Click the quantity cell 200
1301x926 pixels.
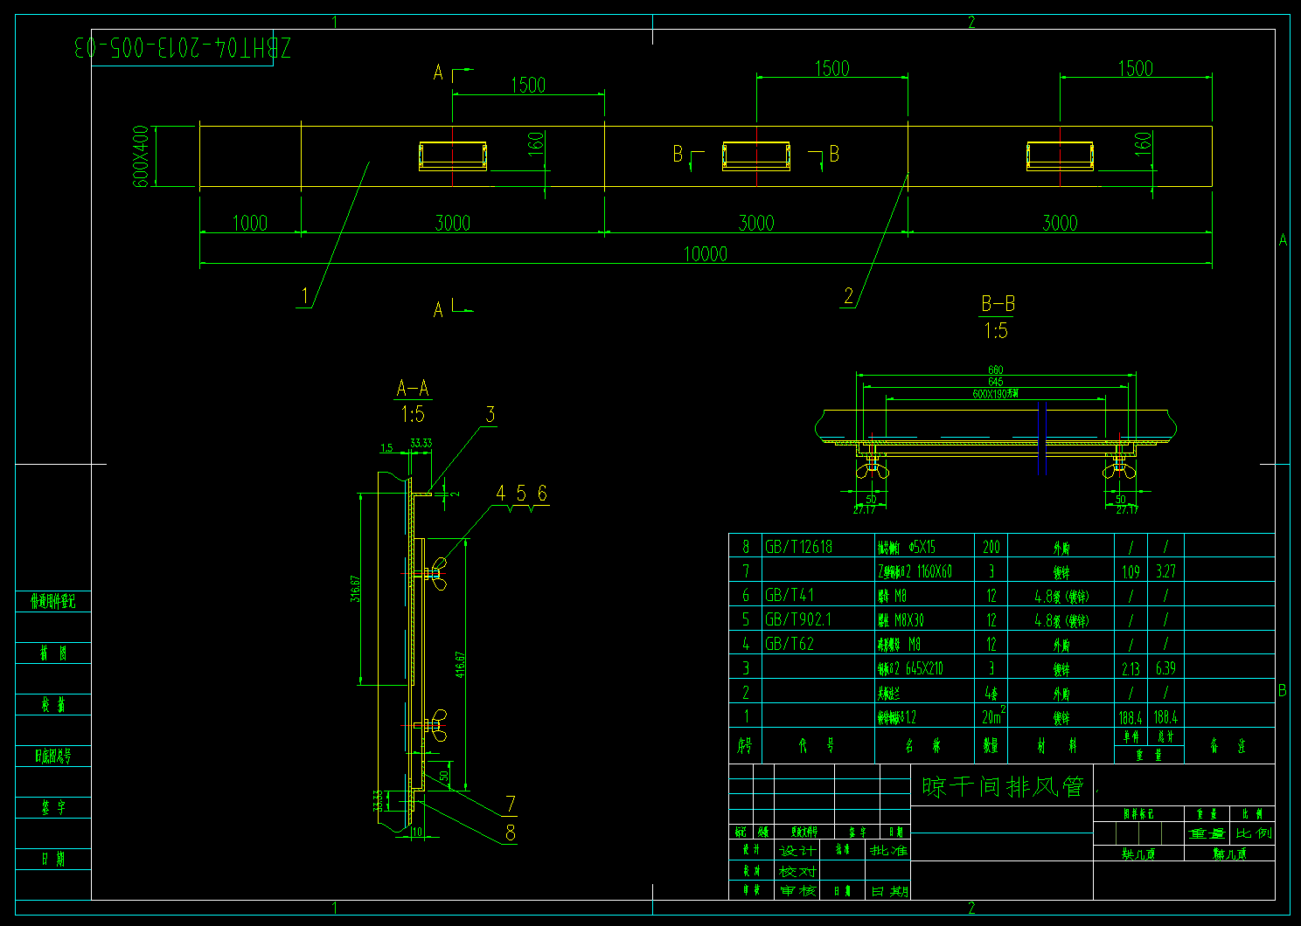(991, 547)
